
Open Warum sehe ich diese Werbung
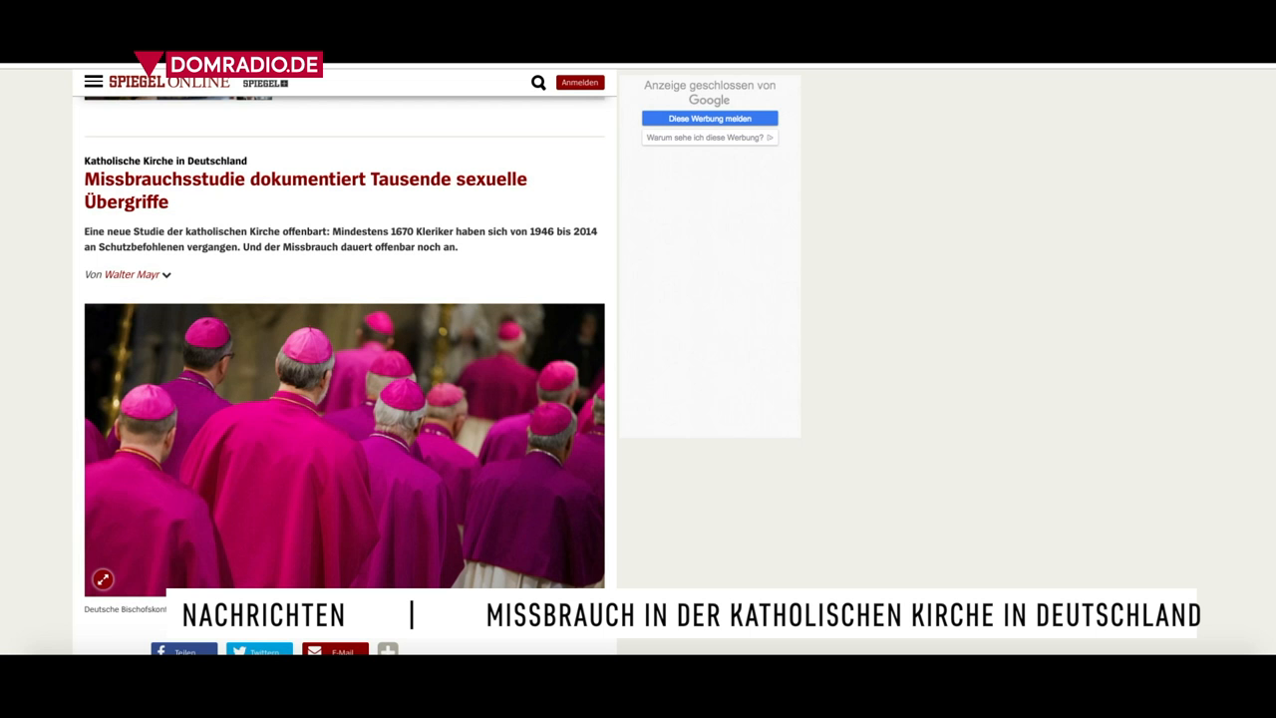click(710, 138)
